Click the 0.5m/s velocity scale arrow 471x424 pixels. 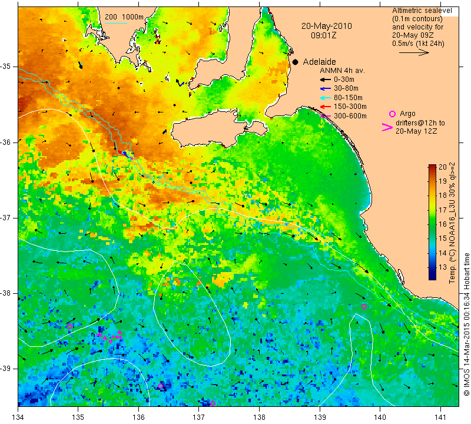point(414,52)
